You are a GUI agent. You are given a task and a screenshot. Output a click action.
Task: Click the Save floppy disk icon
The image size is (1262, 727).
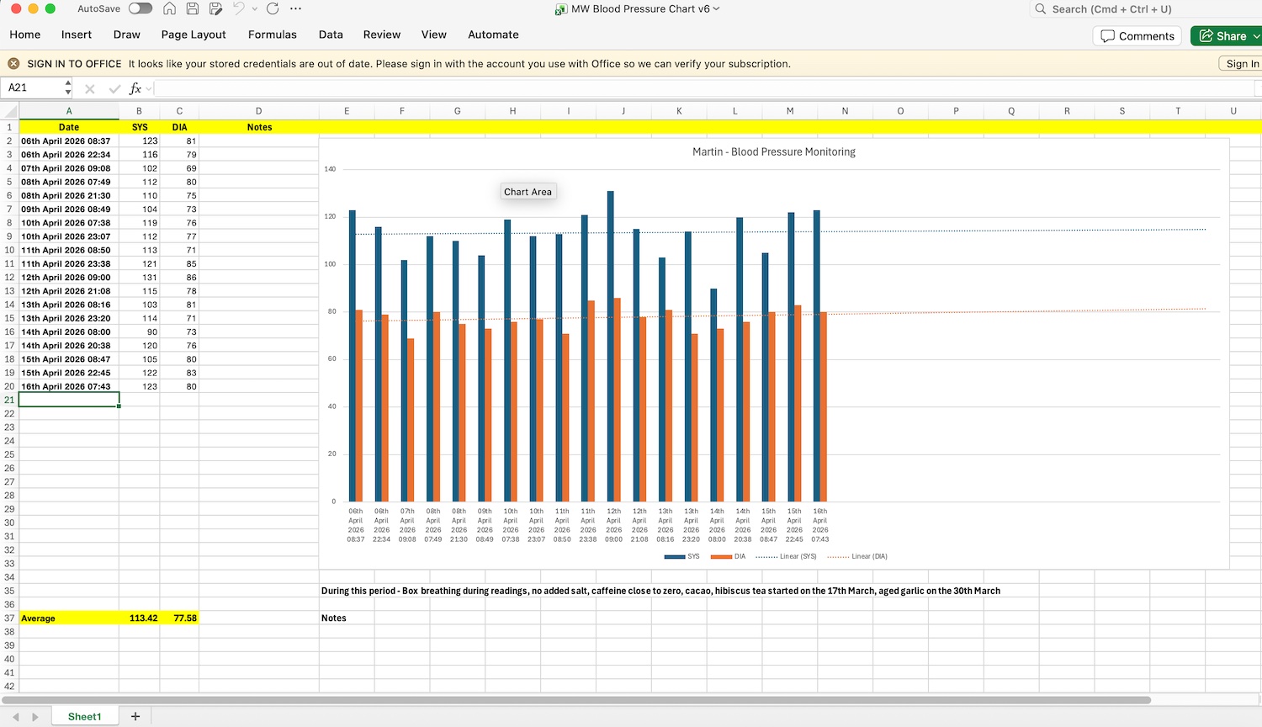pyautogui.click(x=193, y=9)
